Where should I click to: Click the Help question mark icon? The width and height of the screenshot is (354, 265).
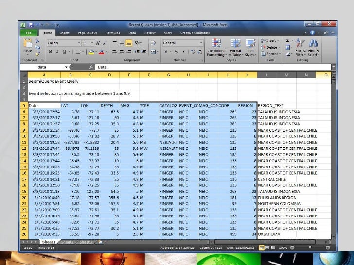[x=312, y=33]
